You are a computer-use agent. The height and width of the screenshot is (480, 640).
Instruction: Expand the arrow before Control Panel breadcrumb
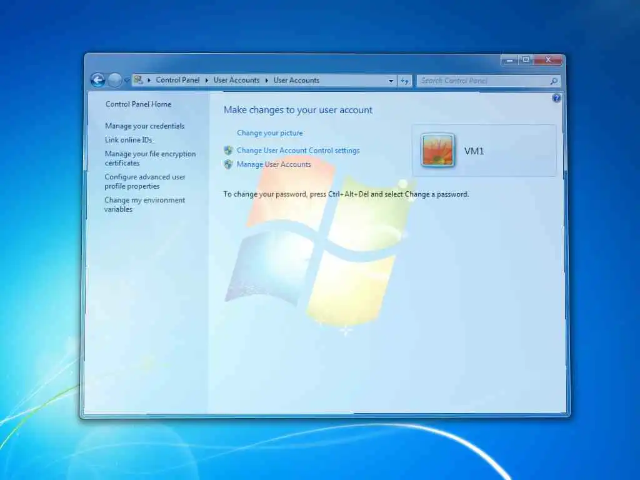point(149,81)
